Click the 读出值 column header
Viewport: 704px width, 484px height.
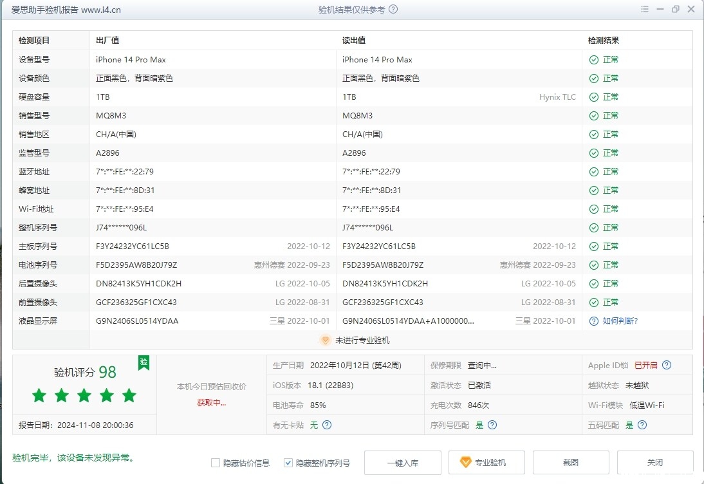[x=354, y=41]
